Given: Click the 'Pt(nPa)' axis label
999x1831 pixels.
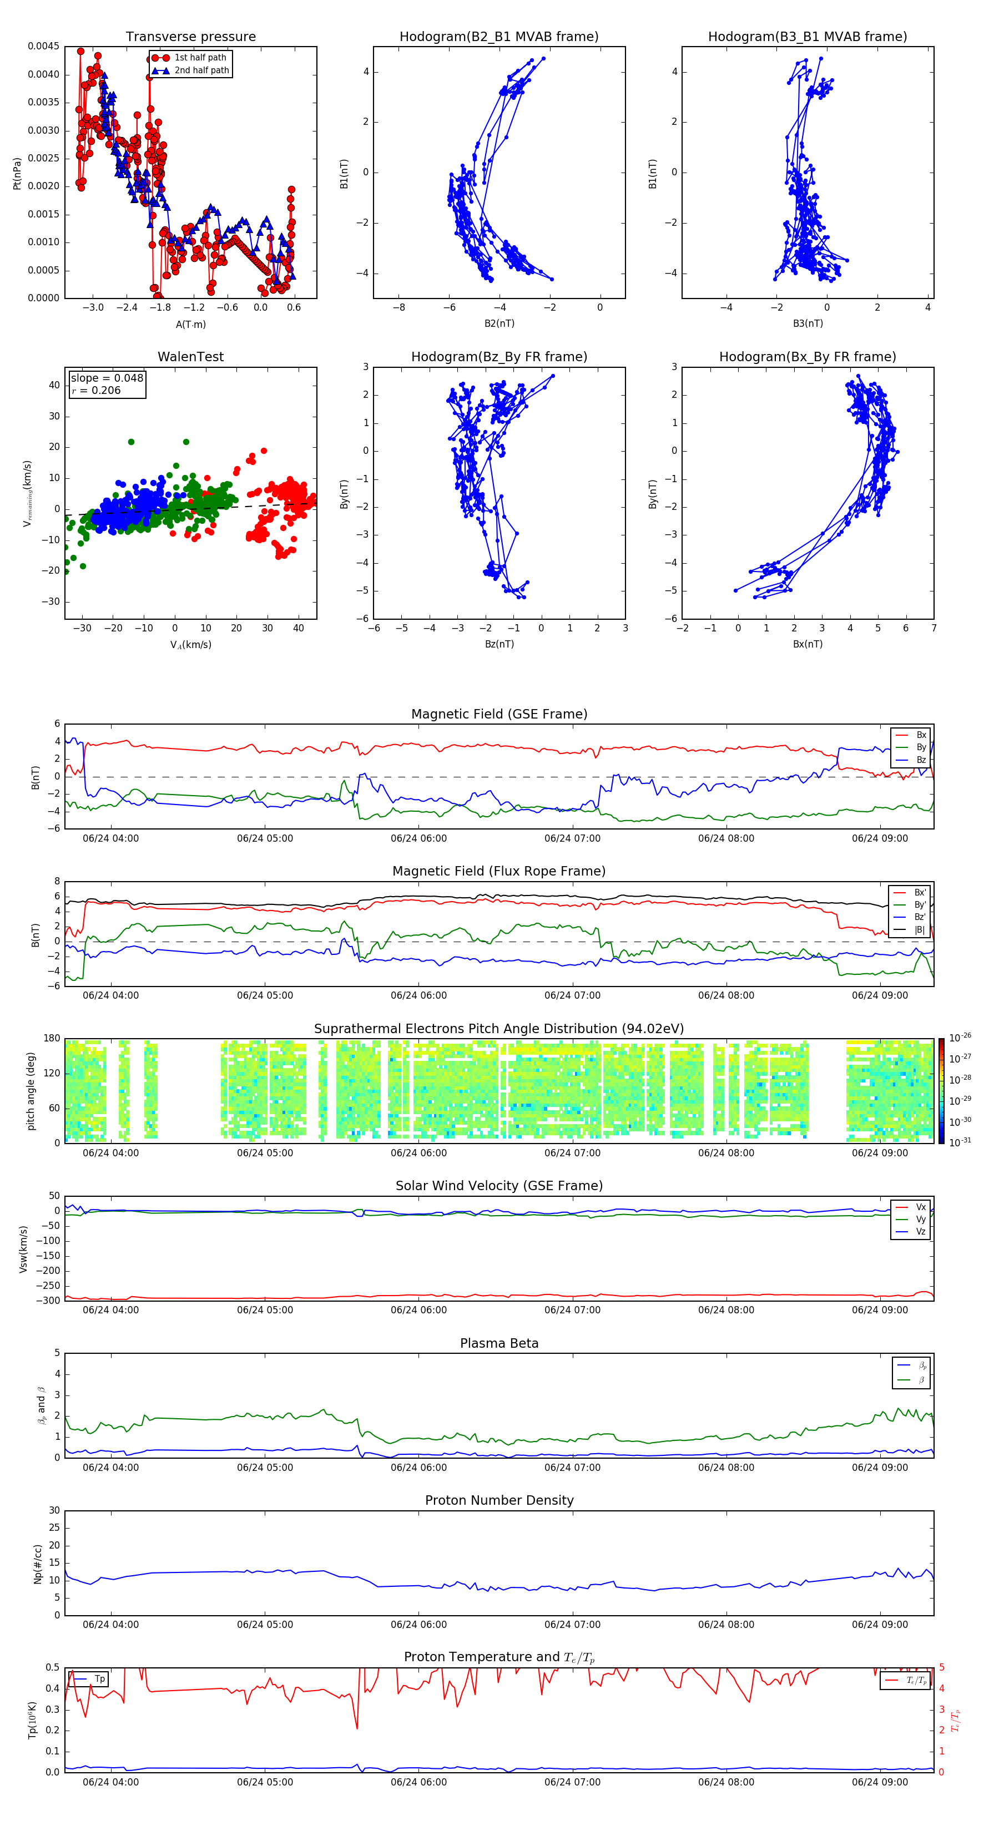Looking at the screenshot, I should click(x=17, y=174).
